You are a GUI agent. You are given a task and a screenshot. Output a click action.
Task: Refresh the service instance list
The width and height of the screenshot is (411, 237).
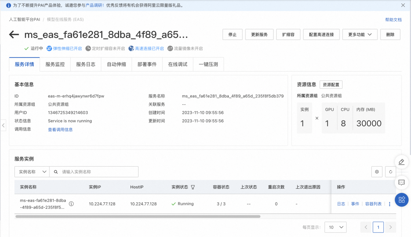390,172
